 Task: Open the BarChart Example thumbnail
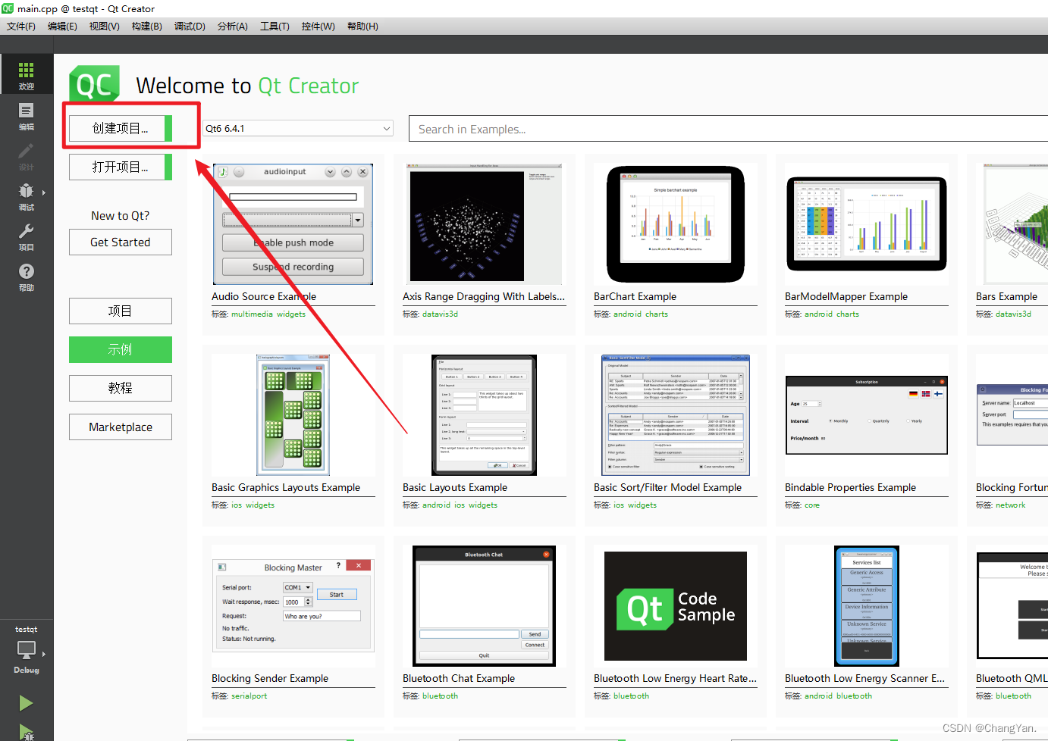pyautogui.click(x=675, y=224)
